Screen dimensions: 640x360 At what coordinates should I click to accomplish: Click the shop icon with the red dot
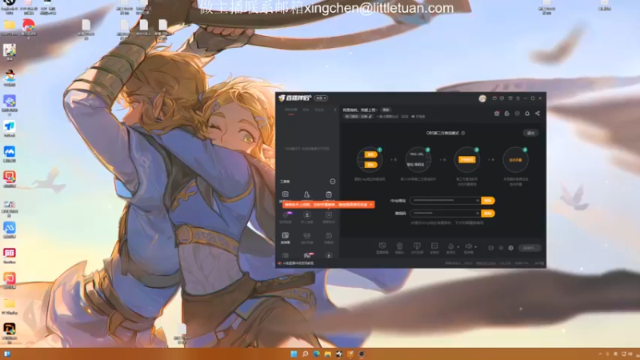[497, 114]
